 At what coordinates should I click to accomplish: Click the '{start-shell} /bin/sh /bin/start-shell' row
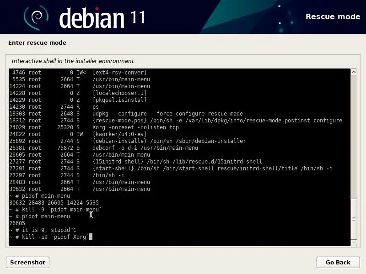171,169
